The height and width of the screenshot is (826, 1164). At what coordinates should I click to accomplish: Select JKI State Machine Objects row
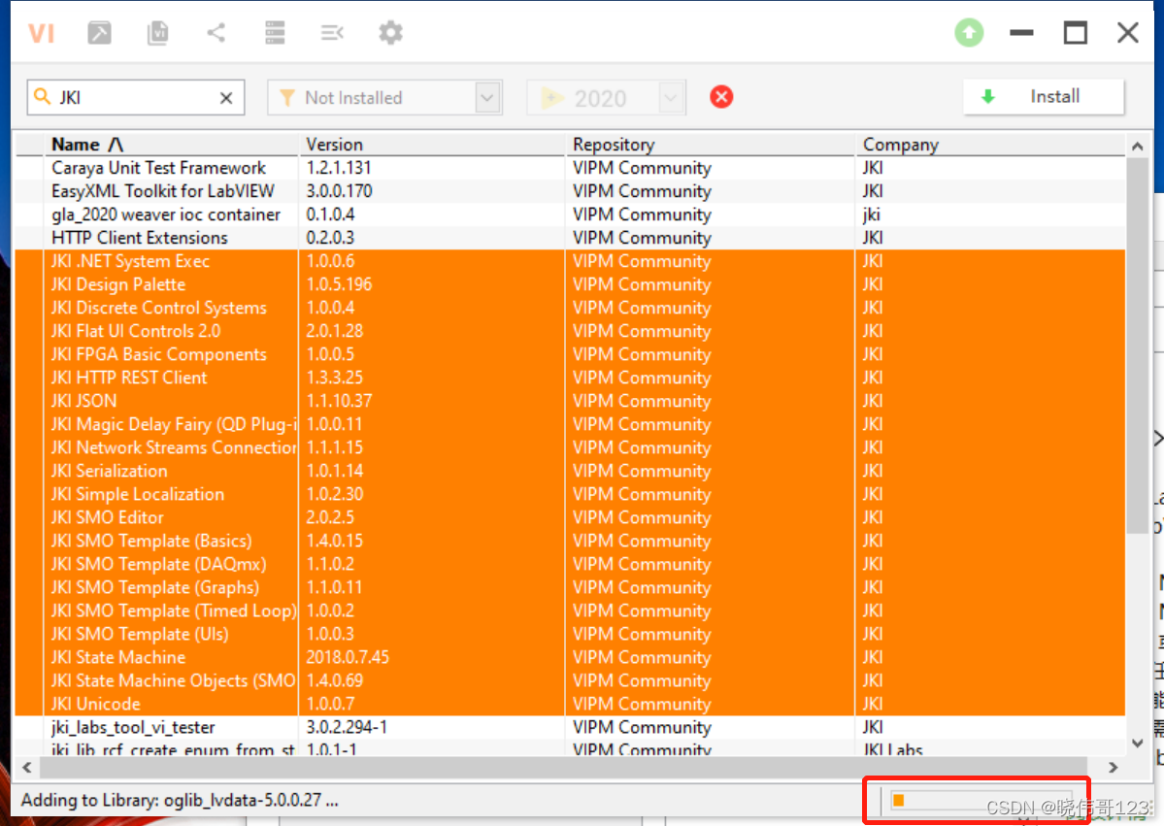570,680
